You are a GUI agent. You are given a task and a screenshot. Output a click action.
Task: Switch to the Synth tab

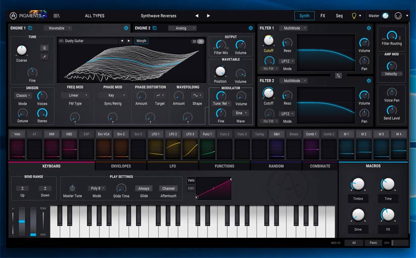pyautogui.click(x=304, y=16)
